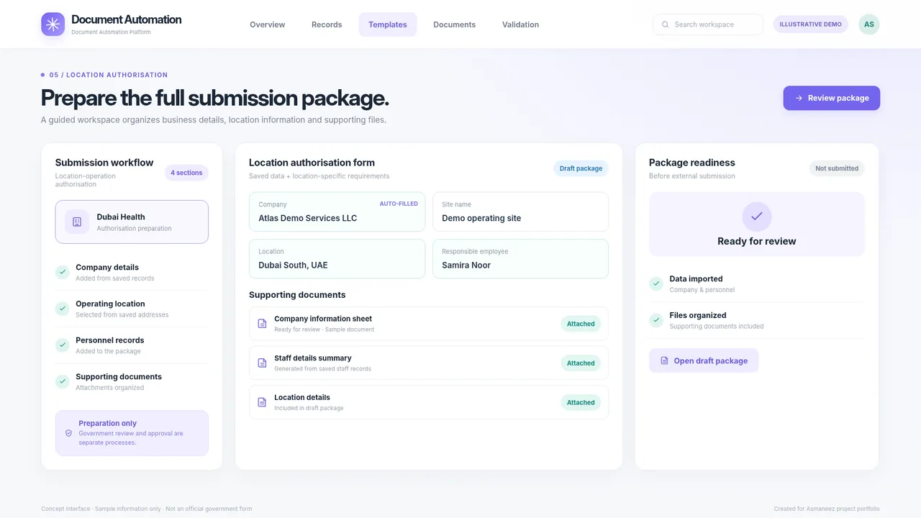Click the Site name field
Image resolution: width=921 pixels, height=518 pixels.
click(521, 212)
